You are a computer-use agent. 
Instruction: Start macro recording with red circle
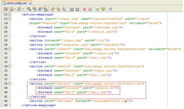[x=84, y=9]
